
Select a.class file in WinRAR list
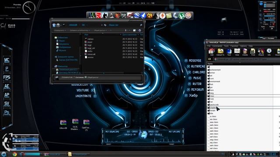coord(212,116)
